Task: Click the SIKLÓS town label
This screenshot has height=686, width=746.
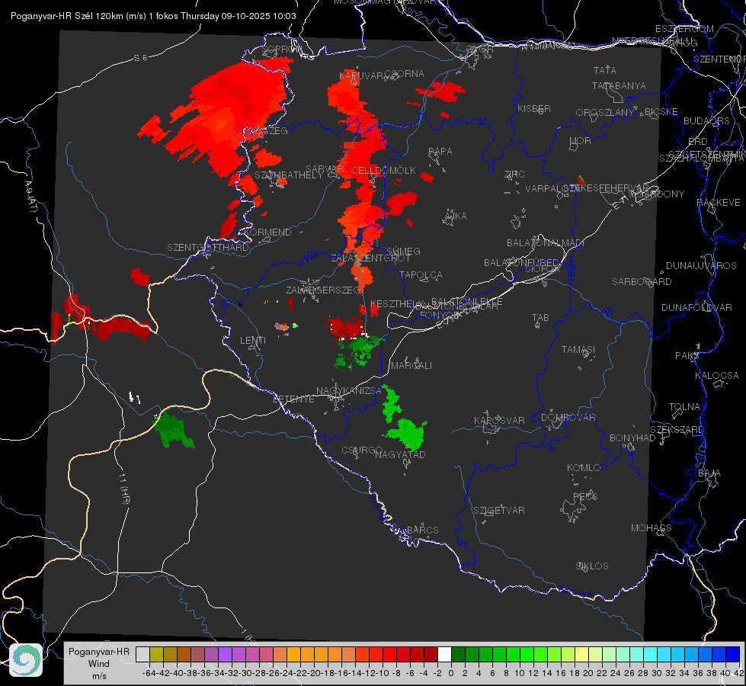Action: tap(592, 566)
